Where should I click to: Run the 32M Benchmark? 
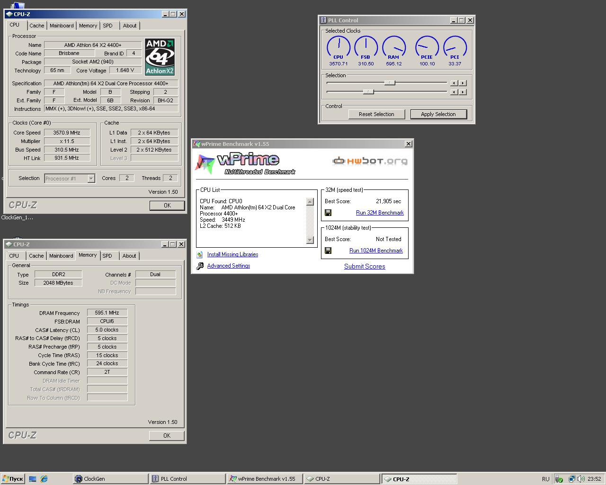(x=380, y=213)
